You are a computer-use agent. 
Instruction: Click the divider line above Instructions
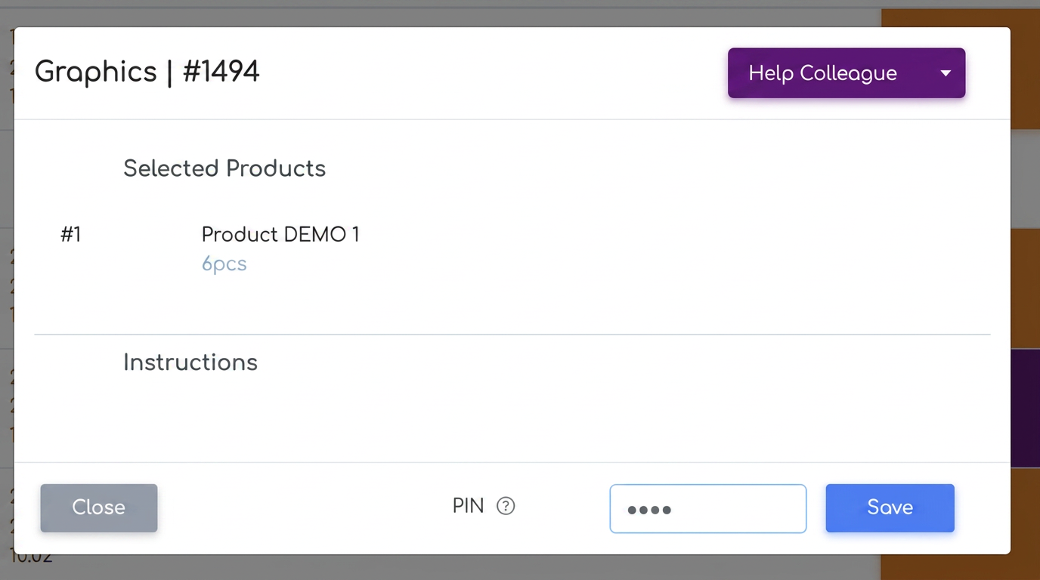click(512, 334)
